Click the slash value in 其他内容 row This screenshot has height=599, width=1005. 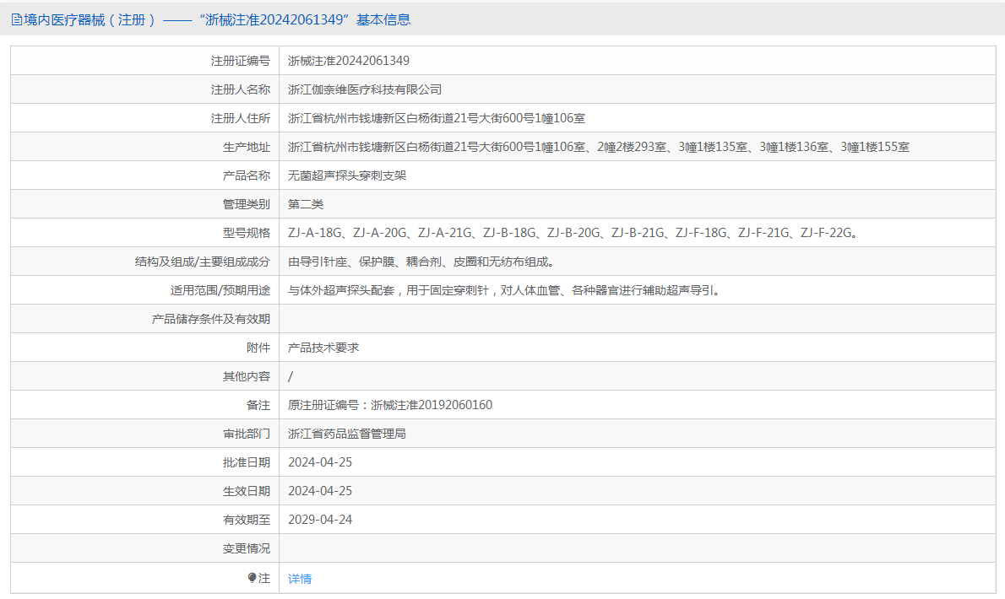291,376
